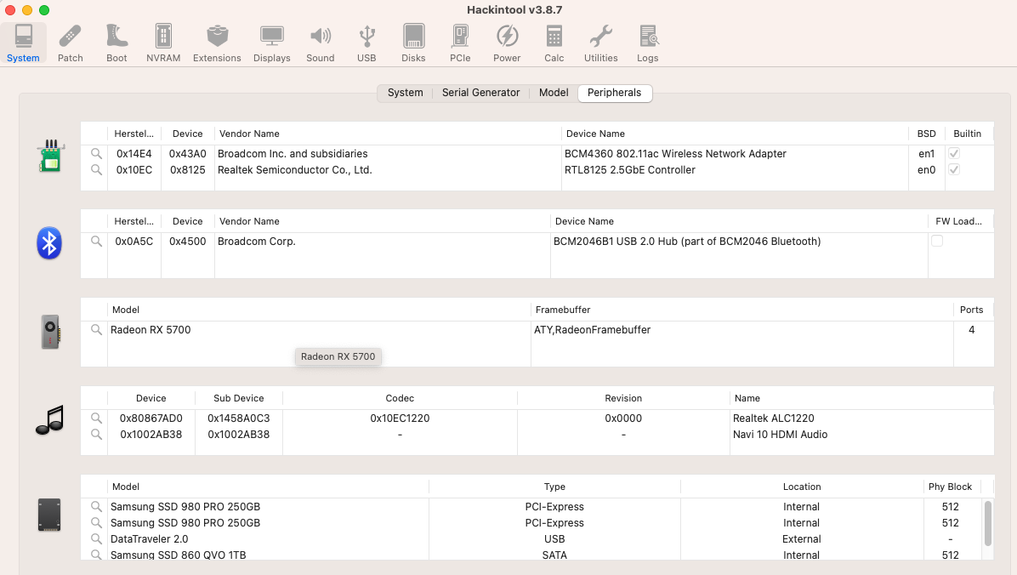The image size is (1017, 575).
Task: Toggle Builtin checkbox for RTL8125 controller
Action: (x=954, y=170)
